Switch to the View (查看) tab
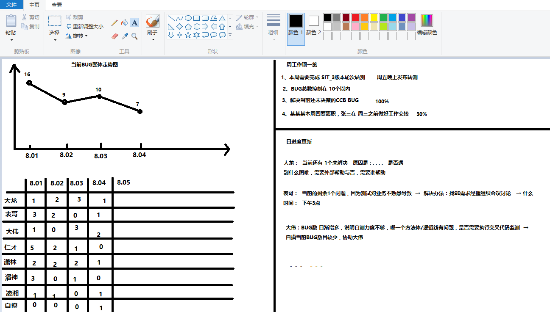Viewport: 550px width, 312px height. pyautogui.click(x=57, y=5)
